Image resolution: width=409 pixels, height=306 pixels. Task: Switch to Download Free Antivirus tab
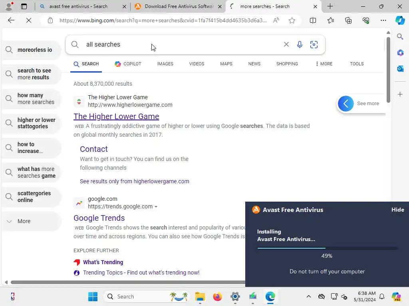[x=179, y=6]
